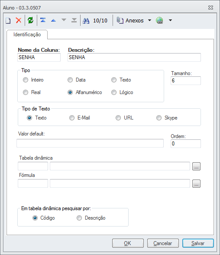Open Tabela dinâmica lookup ellipsis button
This screenshot has height=255, width=220.
click(x=196, y=167)
